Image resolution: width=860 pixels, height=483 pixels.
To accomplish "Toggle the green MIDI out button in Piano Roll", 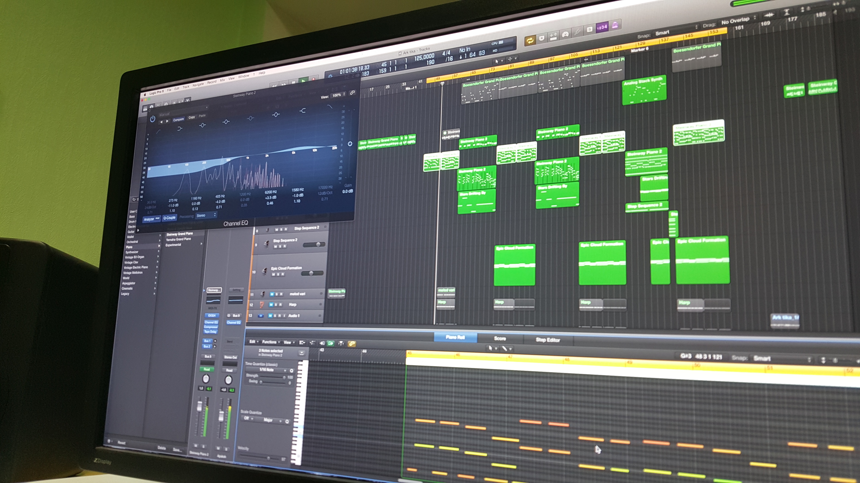I will click(331, 343).
